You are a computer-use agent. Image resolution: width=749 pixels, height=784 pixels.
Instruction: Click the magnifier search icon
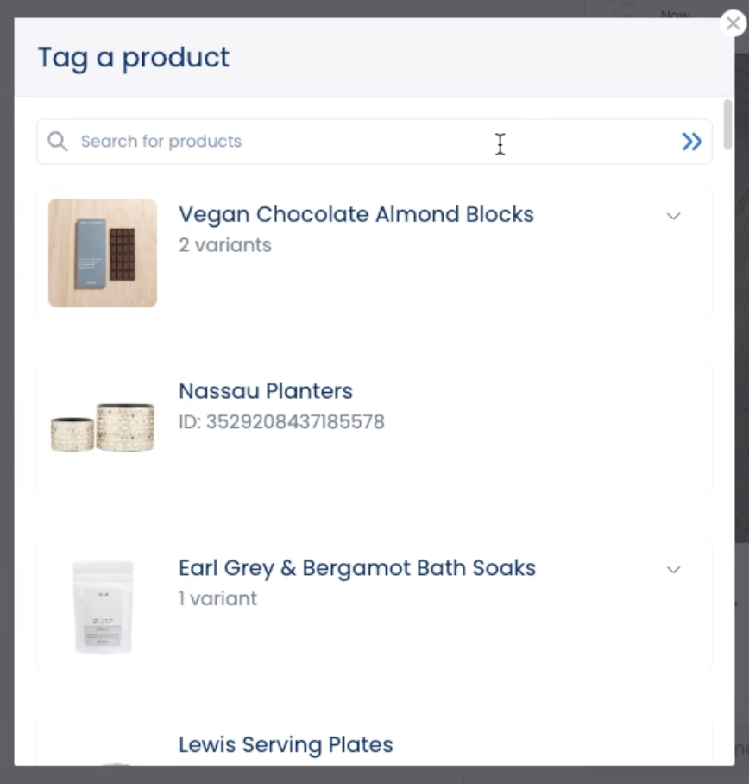[58, 142]
